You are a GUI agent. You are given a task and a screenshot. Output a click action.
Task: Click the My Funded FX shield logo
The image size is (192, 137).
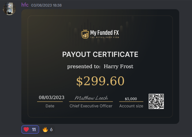coord(85,34)
